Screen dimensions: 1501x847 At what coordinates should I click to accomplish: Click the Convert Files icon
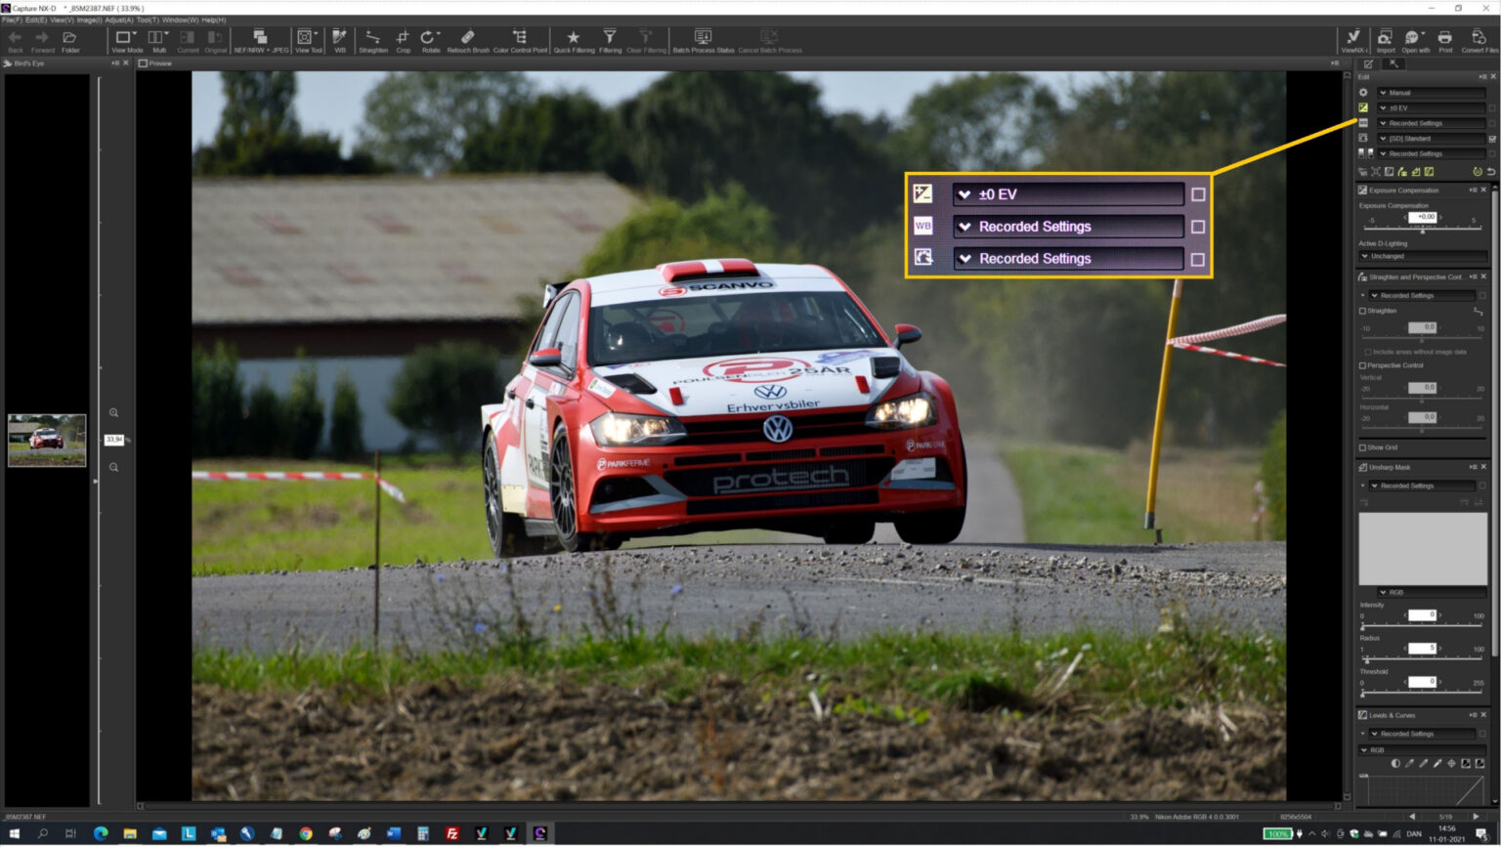coord(1477,39)
